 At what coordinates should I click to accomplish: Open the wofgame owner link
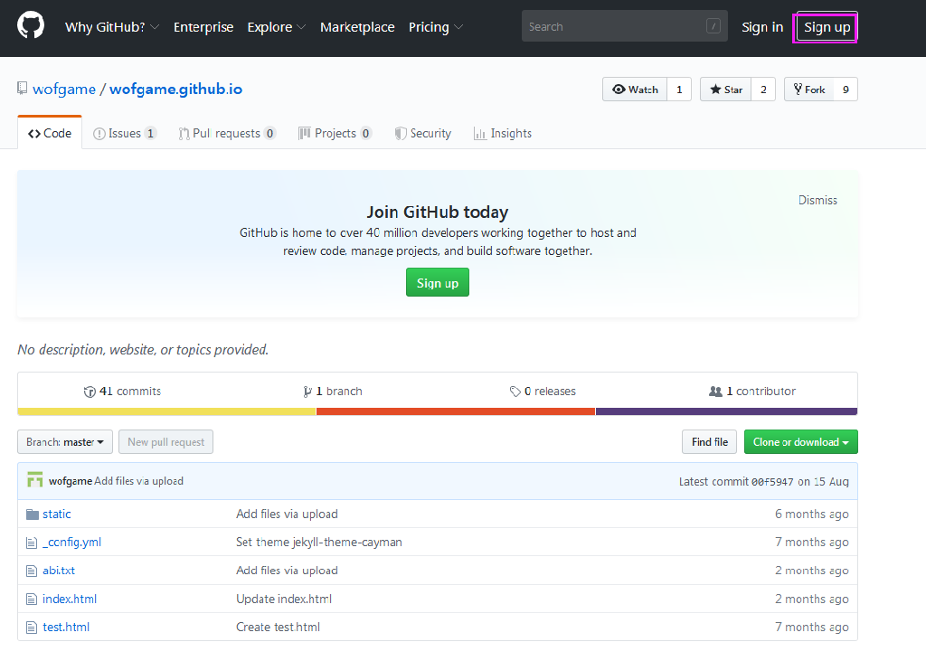[64, 90]
